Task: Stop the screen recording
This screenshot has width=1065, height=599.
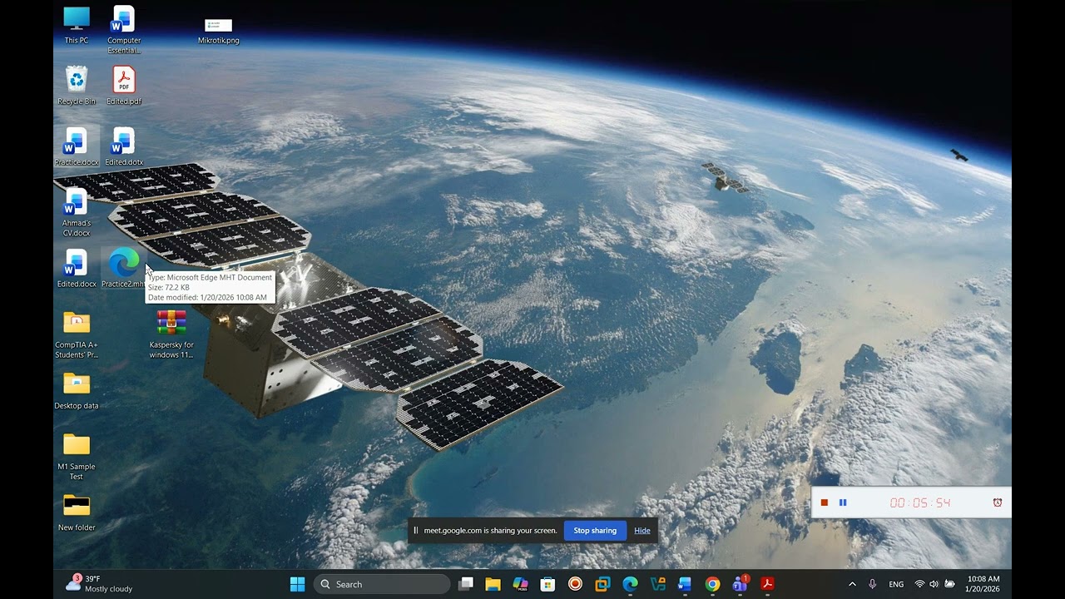Action: coord(825,502)
